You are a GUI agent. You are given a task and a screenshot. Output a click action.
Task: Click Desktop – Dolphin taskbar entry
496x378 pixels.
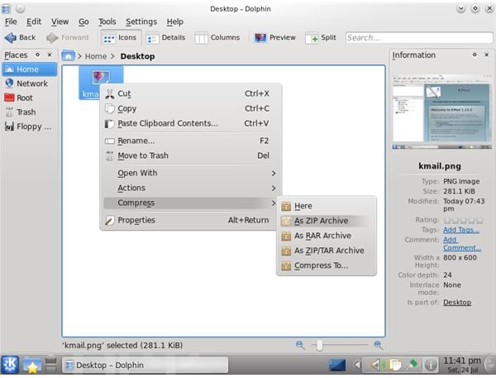145,366
